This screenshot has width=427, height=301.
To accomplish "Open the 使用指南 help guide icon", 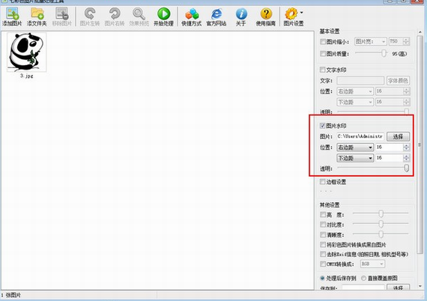I will [x=266, y=13].
